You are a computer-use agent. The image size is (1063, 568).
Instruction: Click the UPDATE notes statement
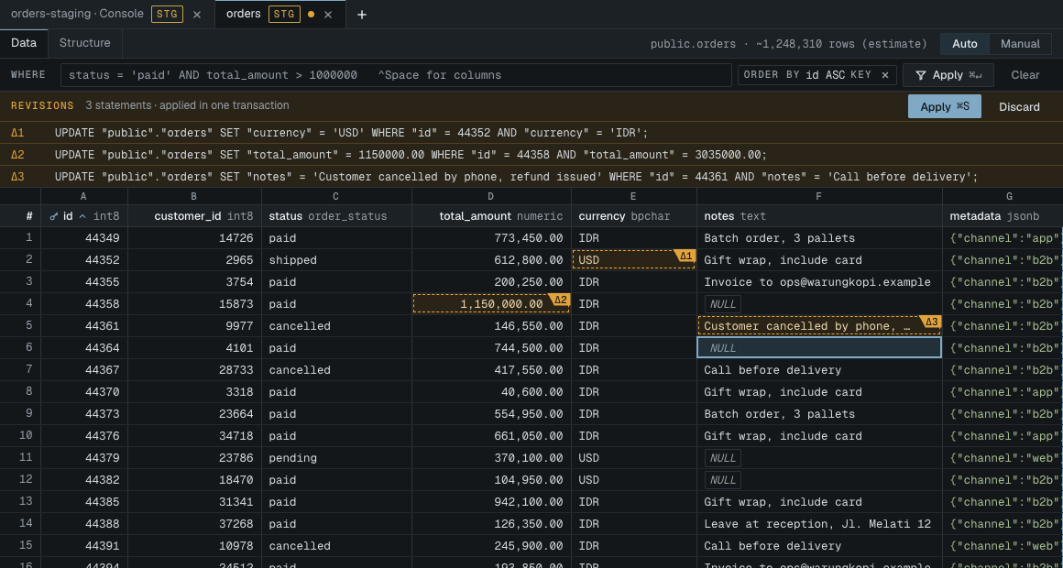pos(517,177)
